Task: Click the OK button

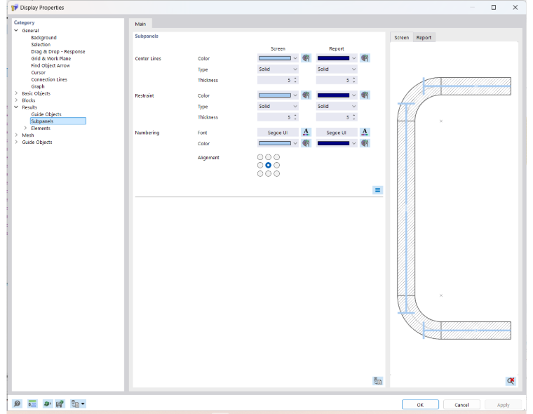Action: click(420, 405)
